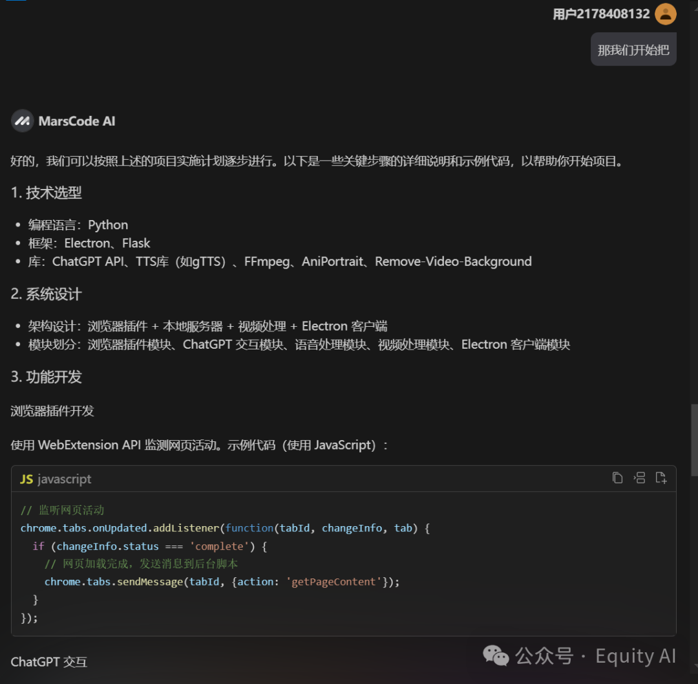Click the code comment 监听网页活动
698x684 pixels.
coord(62,510)
